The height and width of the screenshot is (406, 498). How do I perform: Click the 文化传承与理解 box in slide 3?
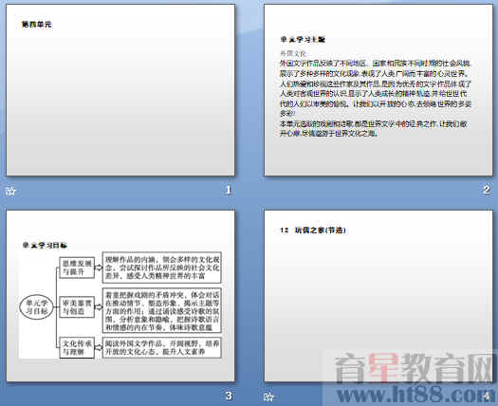point(77,347)
